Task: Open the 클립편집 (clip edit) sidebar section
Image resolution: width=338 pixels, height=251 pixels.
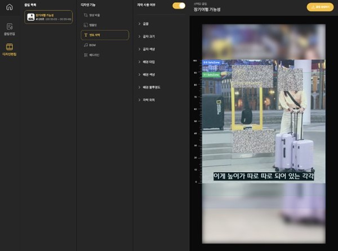Action: coord(9,29)
